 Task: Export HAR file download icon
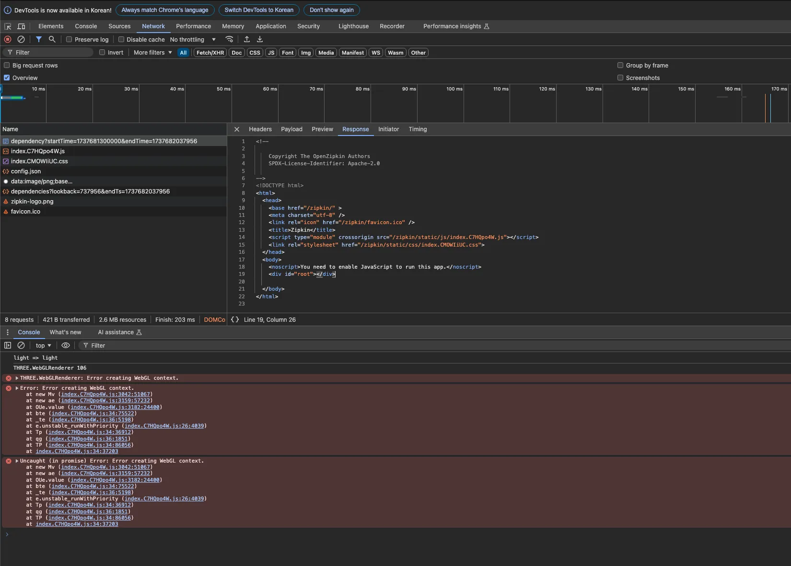point(260,39)
